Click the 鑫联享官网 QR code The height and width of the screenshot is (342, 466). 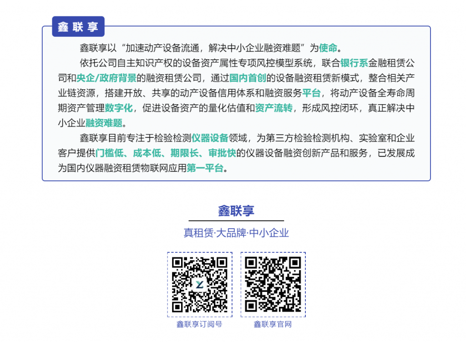pyautogui.click(x=273, y=285)
